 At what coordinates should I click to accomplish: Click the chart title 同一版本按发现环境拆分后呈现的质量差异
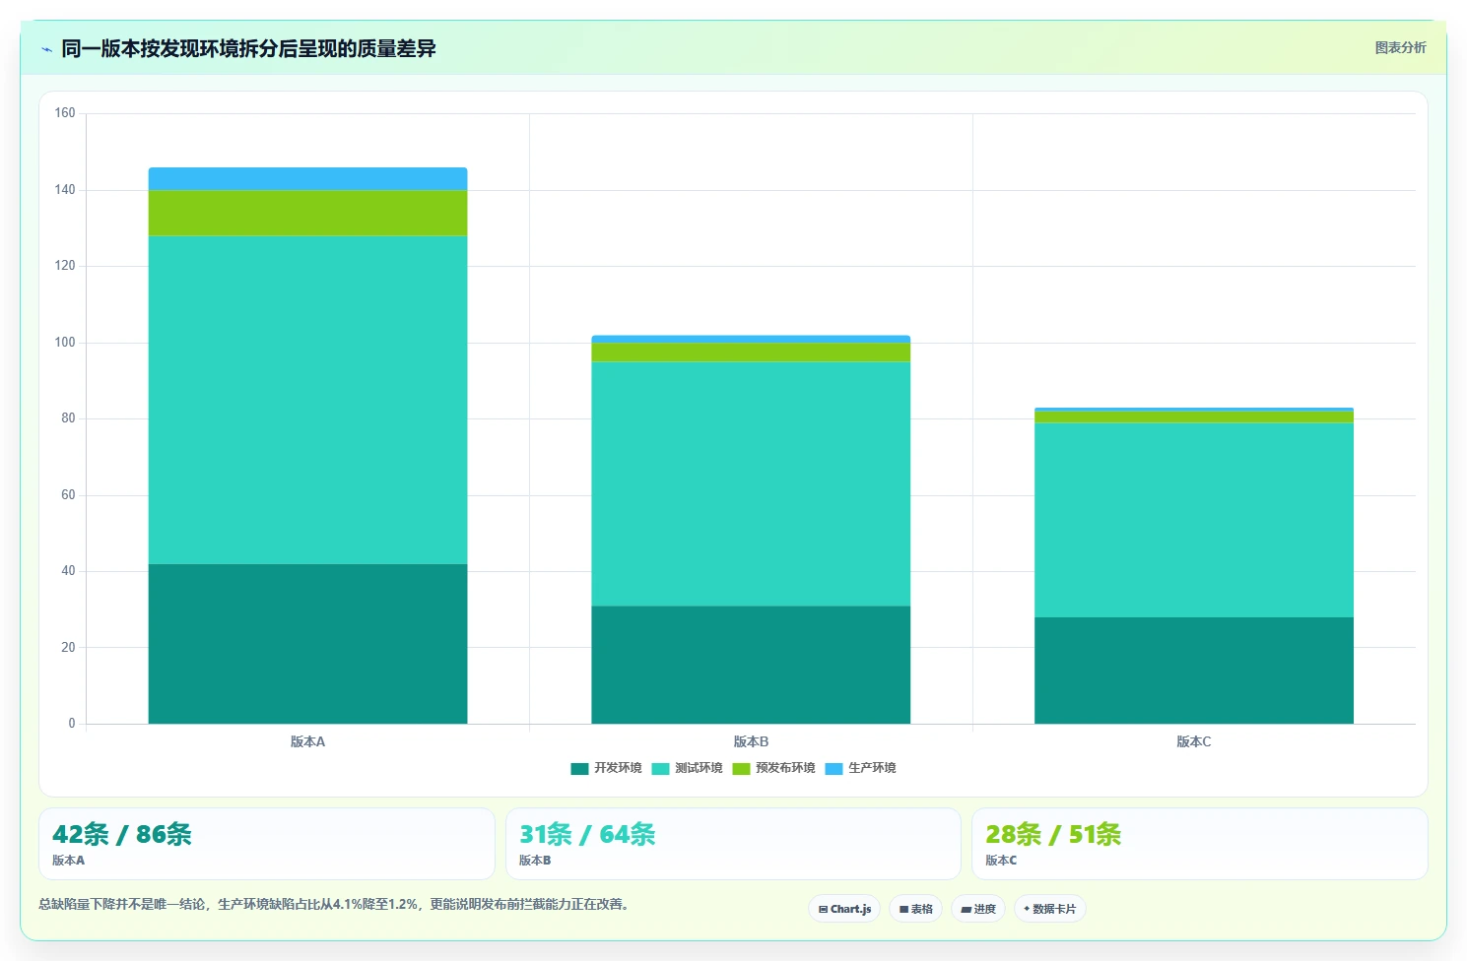248,48
